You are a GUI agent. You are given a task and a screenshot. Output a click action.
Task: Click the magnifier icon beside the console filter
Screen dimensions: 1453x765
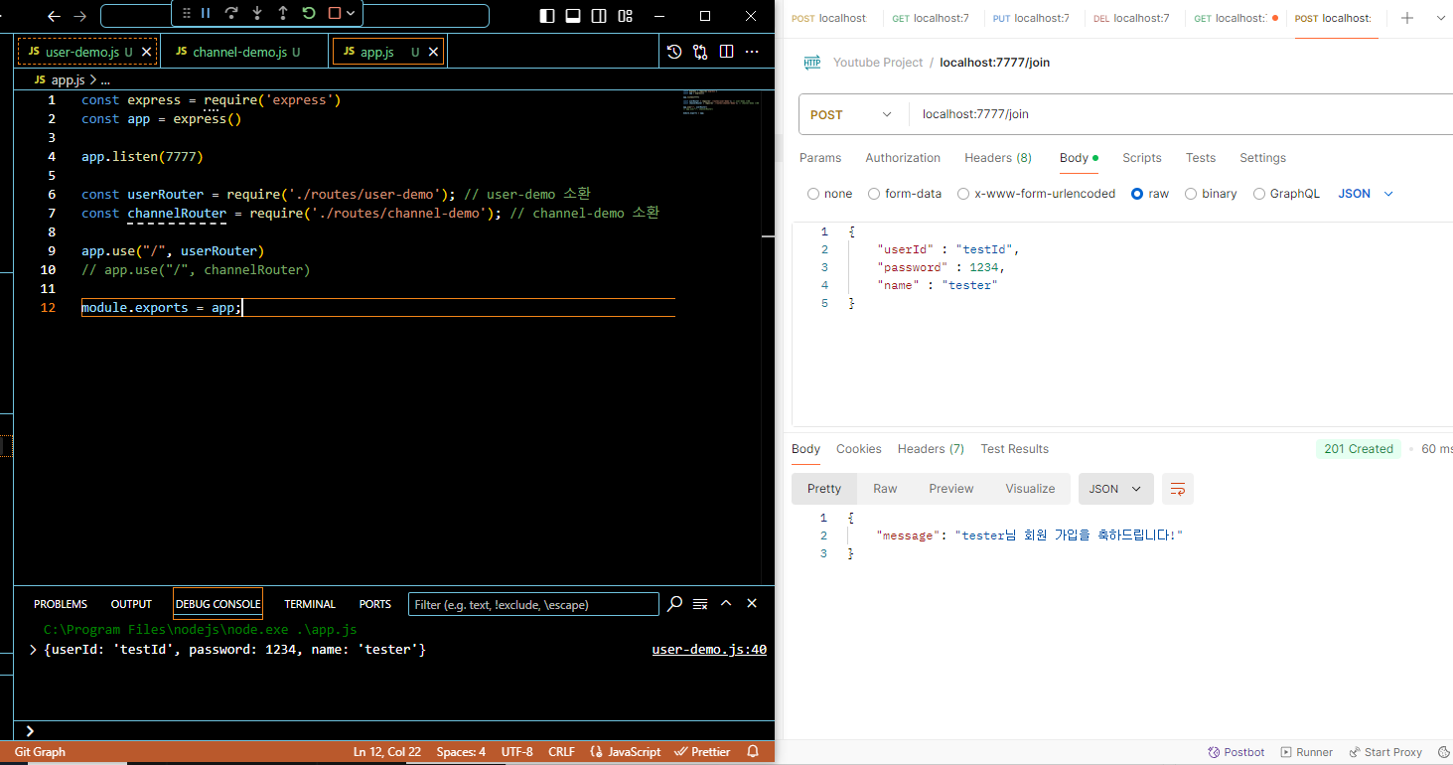coord(674,604)
